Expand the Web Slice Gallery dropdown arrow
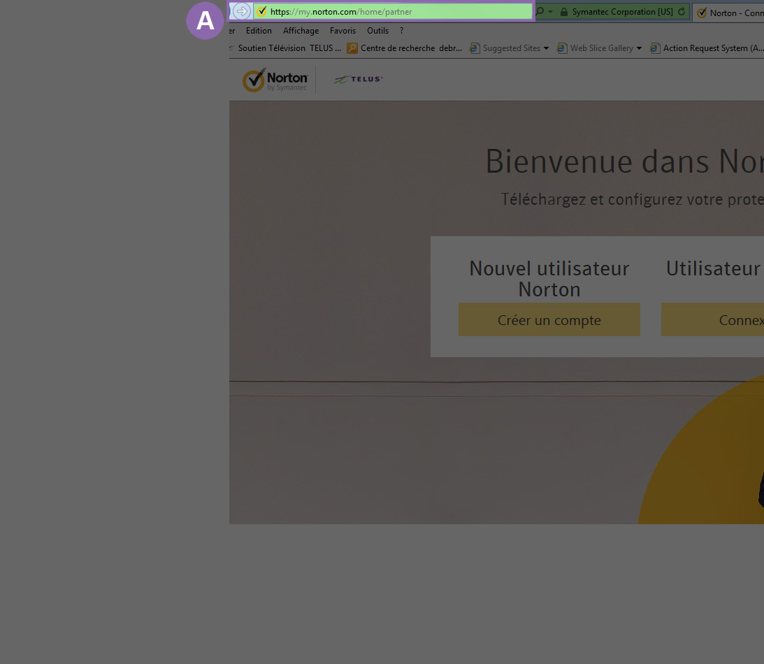This screenshot has height=664, width=764. [x=639, y=48]
